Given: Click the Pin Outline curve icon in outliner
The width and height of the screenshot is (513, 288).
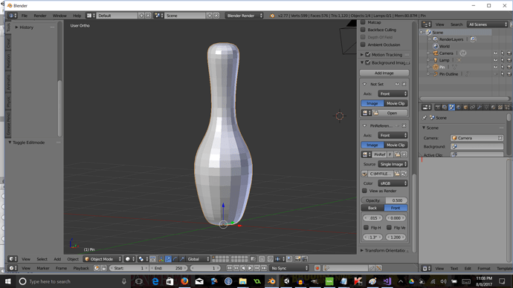Looking at the screenshot, I should (x=436, y=74).
